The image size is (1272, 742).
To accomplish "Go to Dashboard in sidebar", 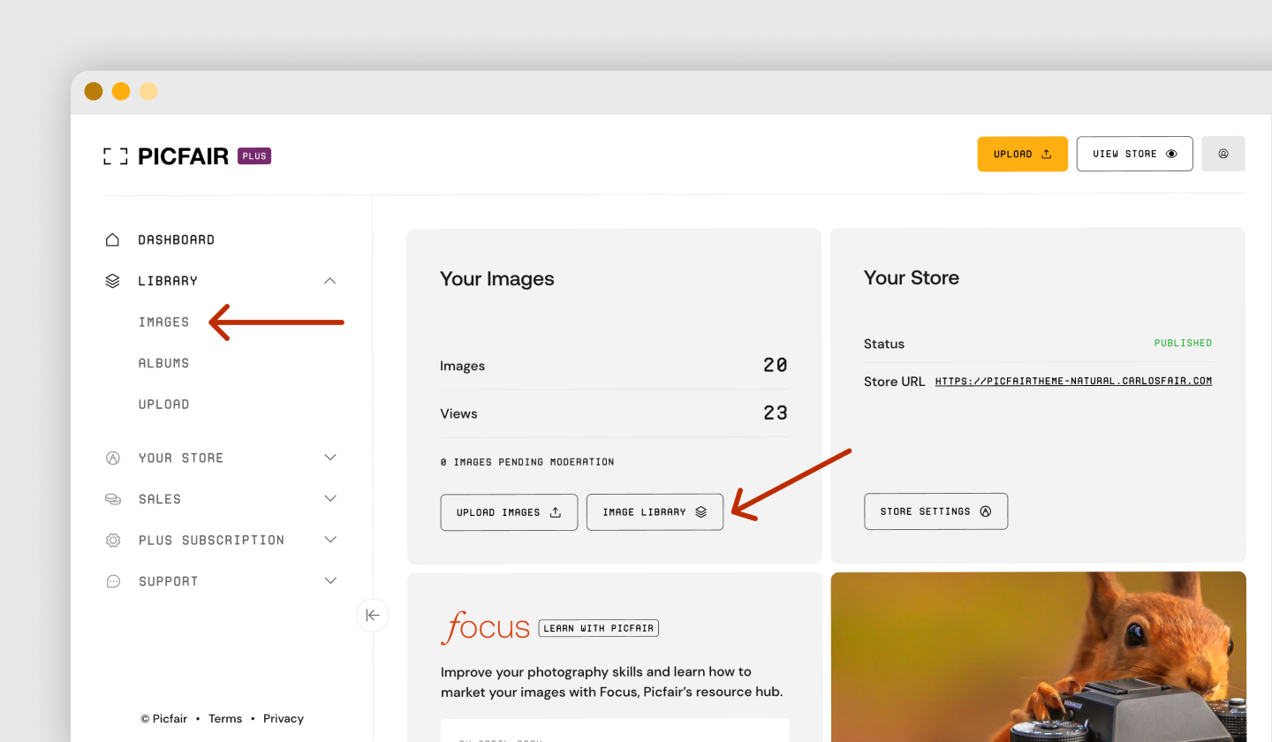I will 176,239.
